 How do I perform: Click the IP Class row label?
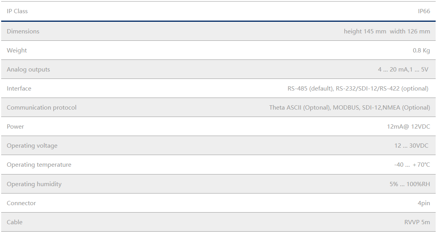click(17, 11)
